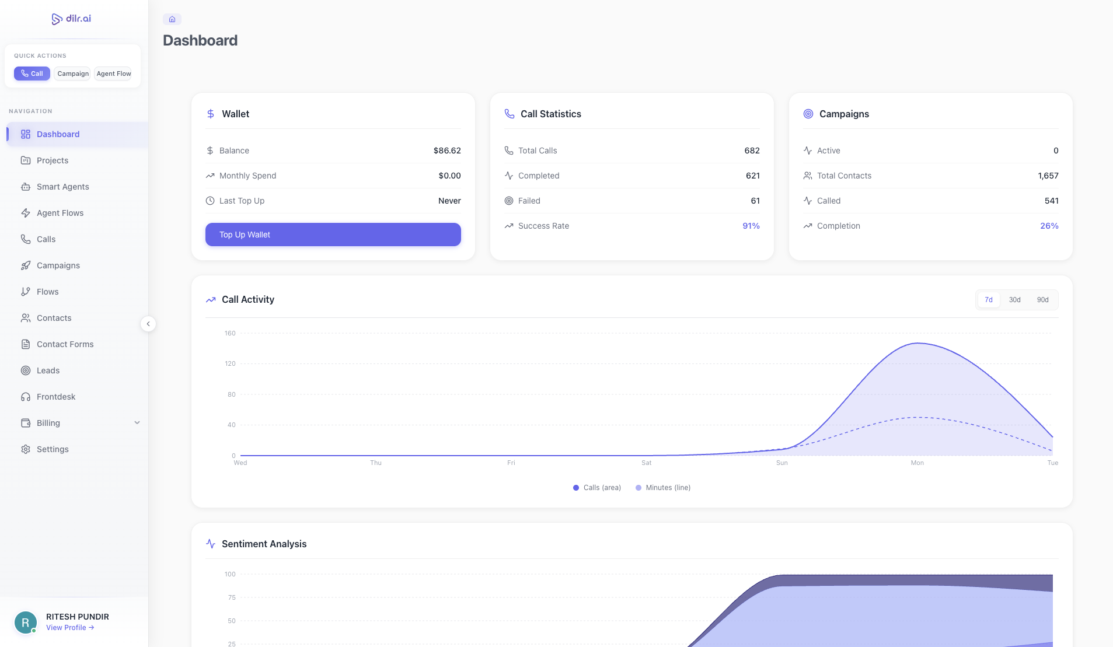Open Contacts page in navigation
Screen dimensions: 1113x647
77,318
